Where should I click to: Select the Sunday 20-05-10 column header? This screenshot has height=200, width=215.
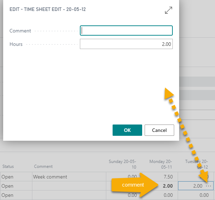click(x=122, y=164)
